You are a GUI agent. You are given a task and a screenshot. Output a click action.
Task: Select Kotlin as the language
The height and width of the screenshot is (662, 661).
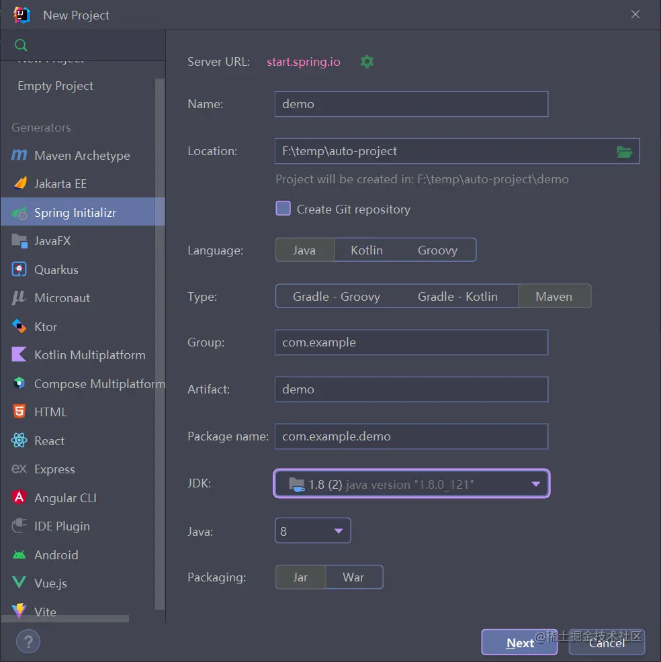point(367,250)
